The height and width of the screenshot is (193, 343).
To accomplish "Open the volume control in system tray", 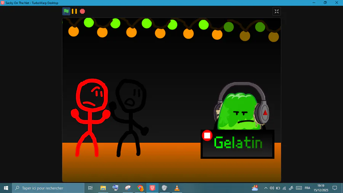I will 272,188.
